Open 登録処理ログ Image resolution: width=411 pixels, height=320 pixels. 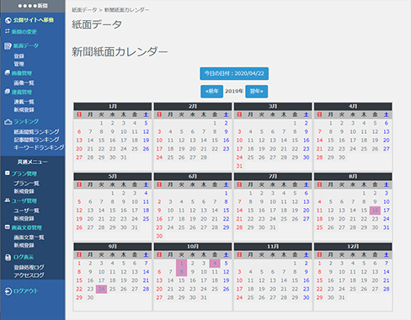pyautogui.click(x=29, y=267)
